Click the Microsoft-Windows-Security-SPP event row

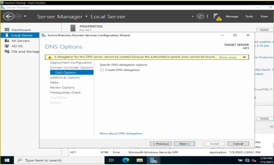165,152
